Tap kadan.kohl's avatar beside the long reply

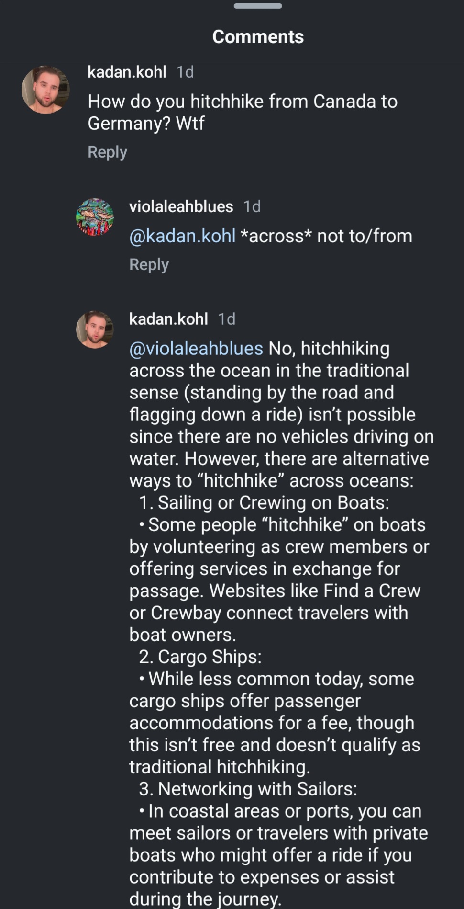[95, 330]
